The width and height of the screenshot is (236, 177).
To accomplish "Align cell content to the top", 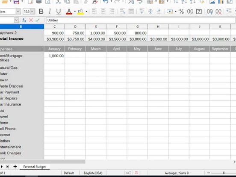I will pyautogui.click(x=142, y=12).
